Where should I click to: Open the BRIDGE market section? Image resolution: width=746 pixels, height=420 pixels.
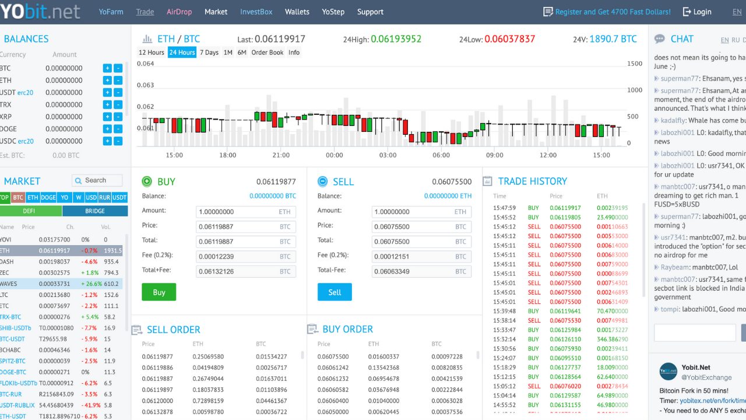coord(95,211)
